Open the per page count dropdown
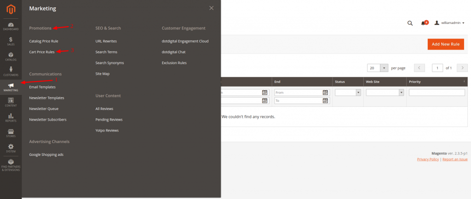Screen dimensions: 471x199 click(384, 68)
